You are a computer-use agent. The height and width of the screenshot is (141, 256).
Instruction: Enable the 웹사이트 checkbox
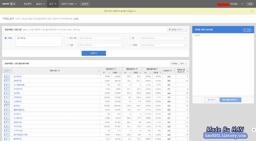[x=68, y=38]
